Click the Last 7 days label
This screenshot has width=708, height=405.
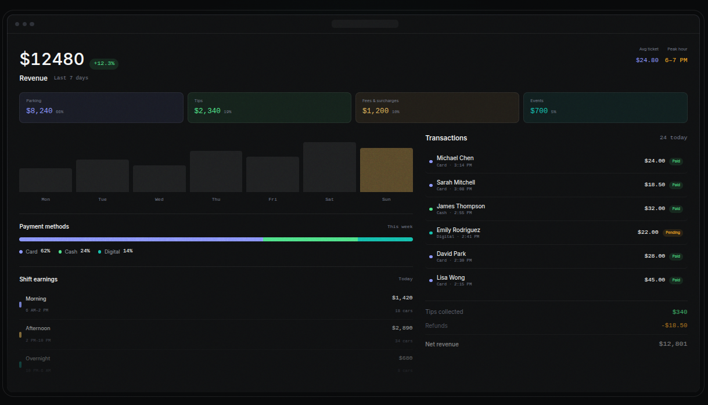[x=71, y=78]
